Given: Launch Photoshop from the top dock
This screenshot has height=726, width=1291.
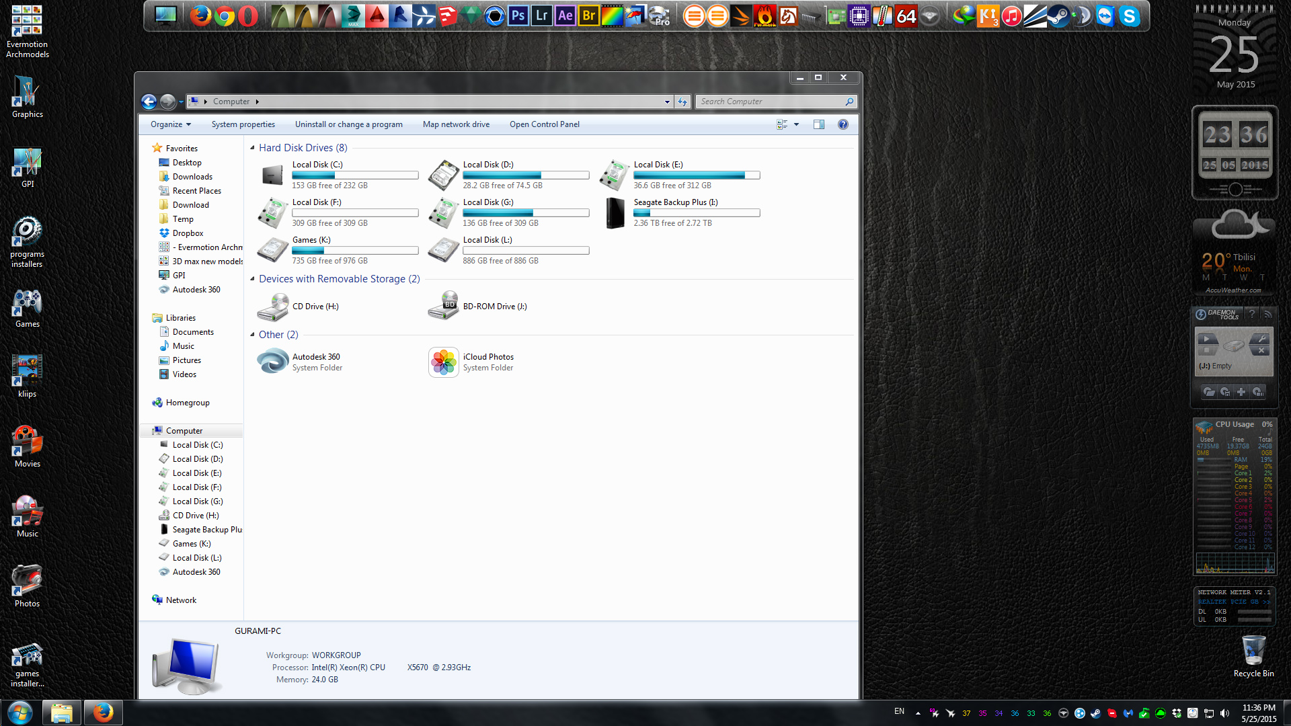Looking at the screenshot, I should [517, 15].
